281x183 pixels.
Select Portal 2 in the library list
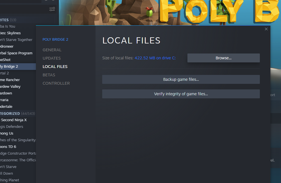coord(18,73)
